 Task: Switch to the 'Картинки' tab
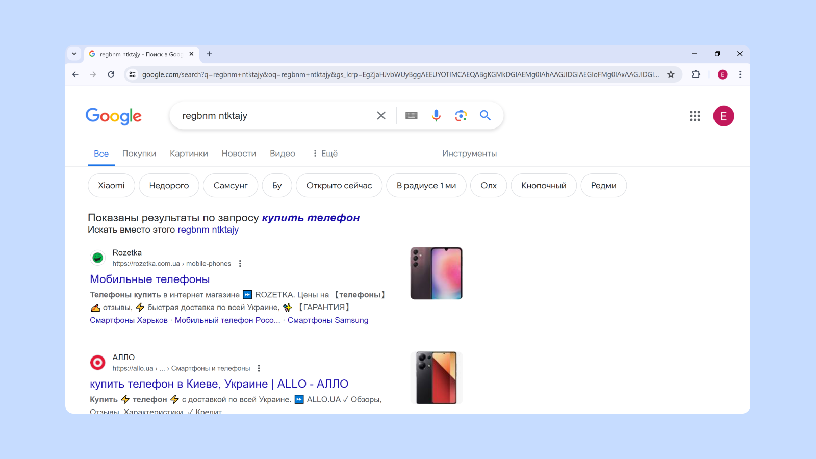189,154
